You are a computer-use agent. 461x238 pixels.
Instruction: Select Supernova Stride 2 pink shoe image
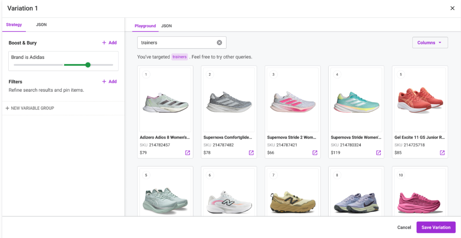click(x=293, y=102)
